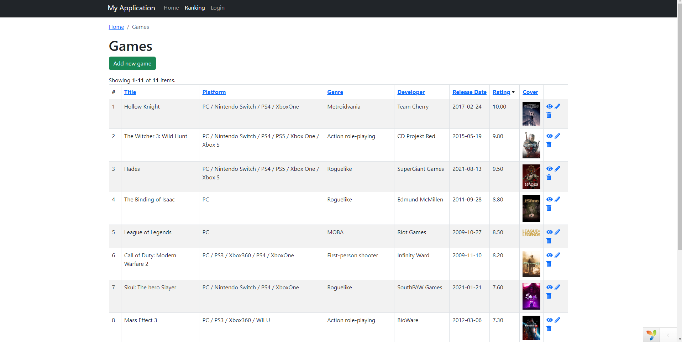Open the Ranking navbar item
The height and width of the screenshot is (342, 682).
point(195,8)
